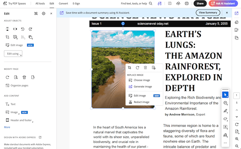Save the document with the floppy icon

click(x=170, y=3)
